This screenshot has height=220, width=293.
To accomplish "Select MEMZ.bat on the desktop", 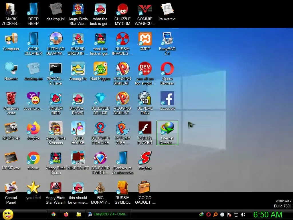I will coord(11,131).
